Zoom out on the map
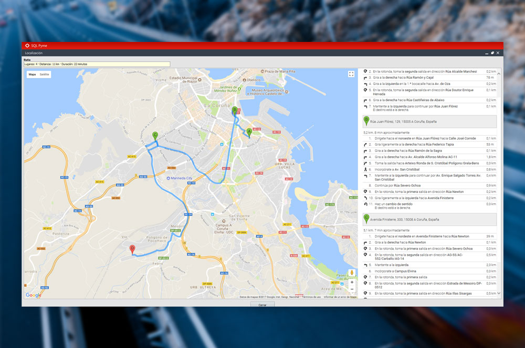525x348 pixels. point(351,289)
